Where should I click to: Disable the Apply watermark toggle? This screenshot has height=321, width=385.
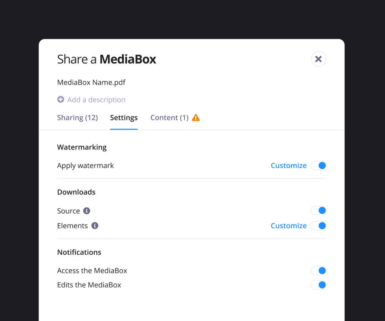[318, 165]
